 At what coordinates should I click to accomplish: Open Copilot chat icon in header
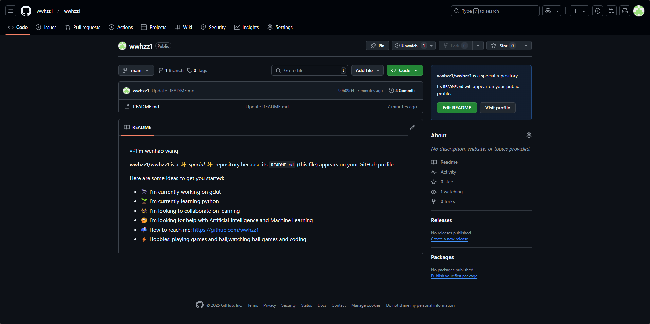(548, 11)
